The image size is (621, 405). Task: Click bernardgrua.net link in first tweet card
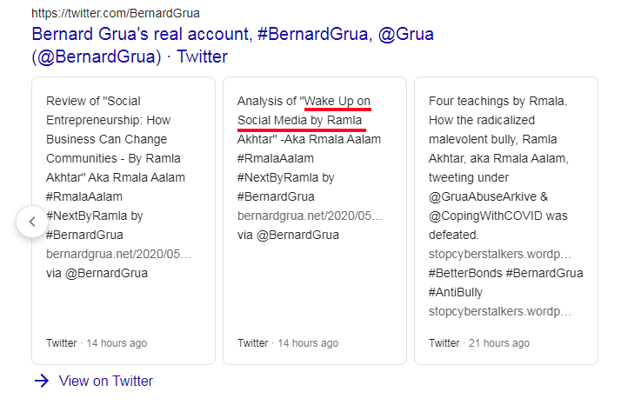click(118, 254)
